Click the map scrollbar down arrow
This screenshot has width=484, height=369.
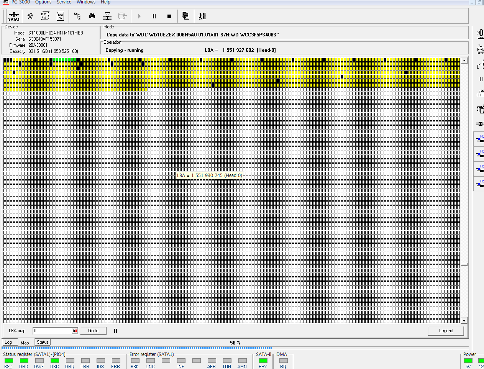click(x=464, y=320)
